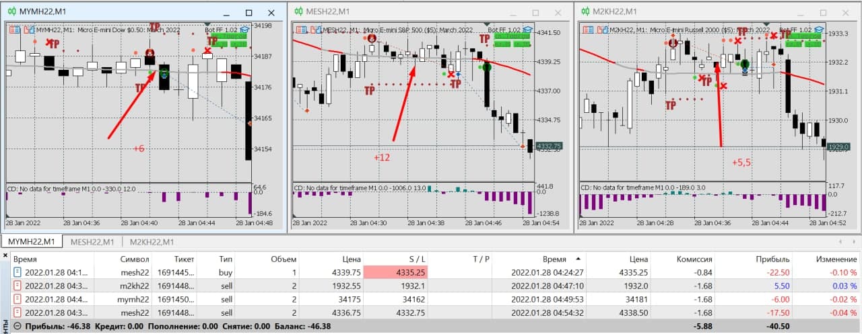Toggle the sort arrow on the second Время column
This screenshot has height=334, width=862.
(577, 259)
